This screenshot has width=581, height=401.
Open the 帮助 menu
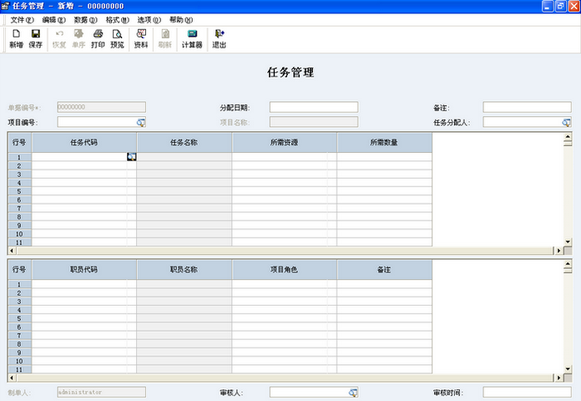pos(180,19)
